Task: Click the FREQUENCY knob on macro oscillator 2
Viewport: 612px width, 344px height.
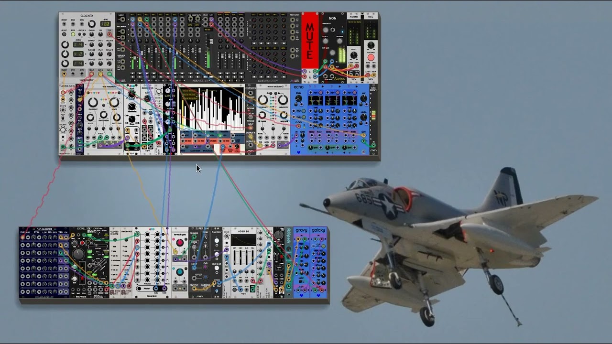Action: coord(263,100)
